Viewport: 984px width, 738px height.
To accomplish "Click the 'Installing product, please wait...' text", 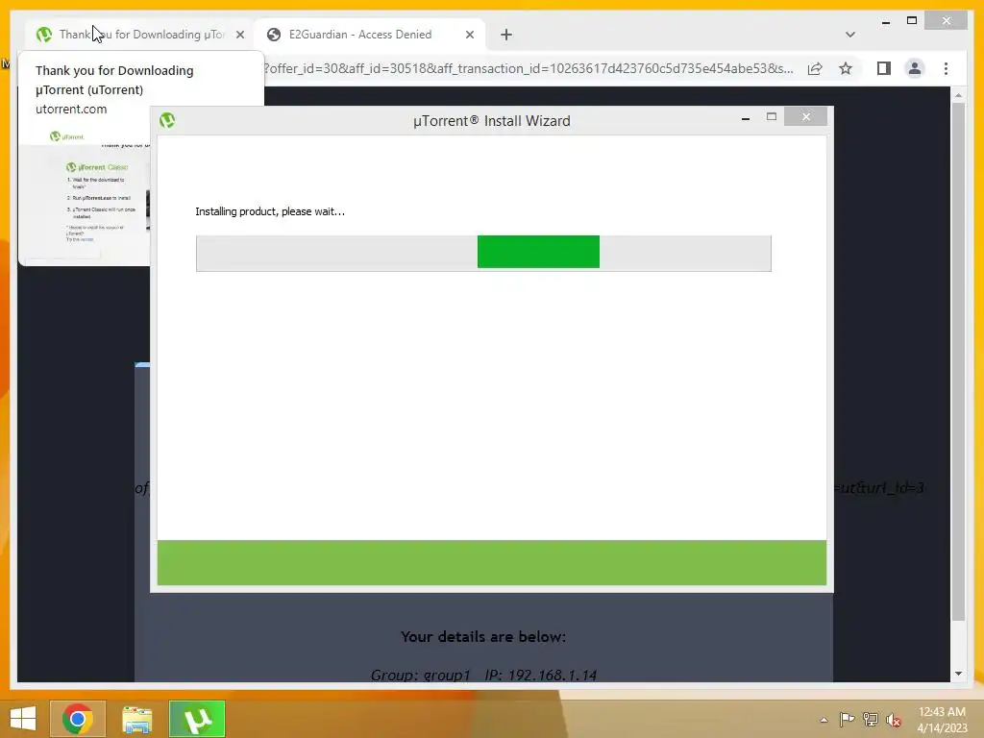I will coord(270,211).
